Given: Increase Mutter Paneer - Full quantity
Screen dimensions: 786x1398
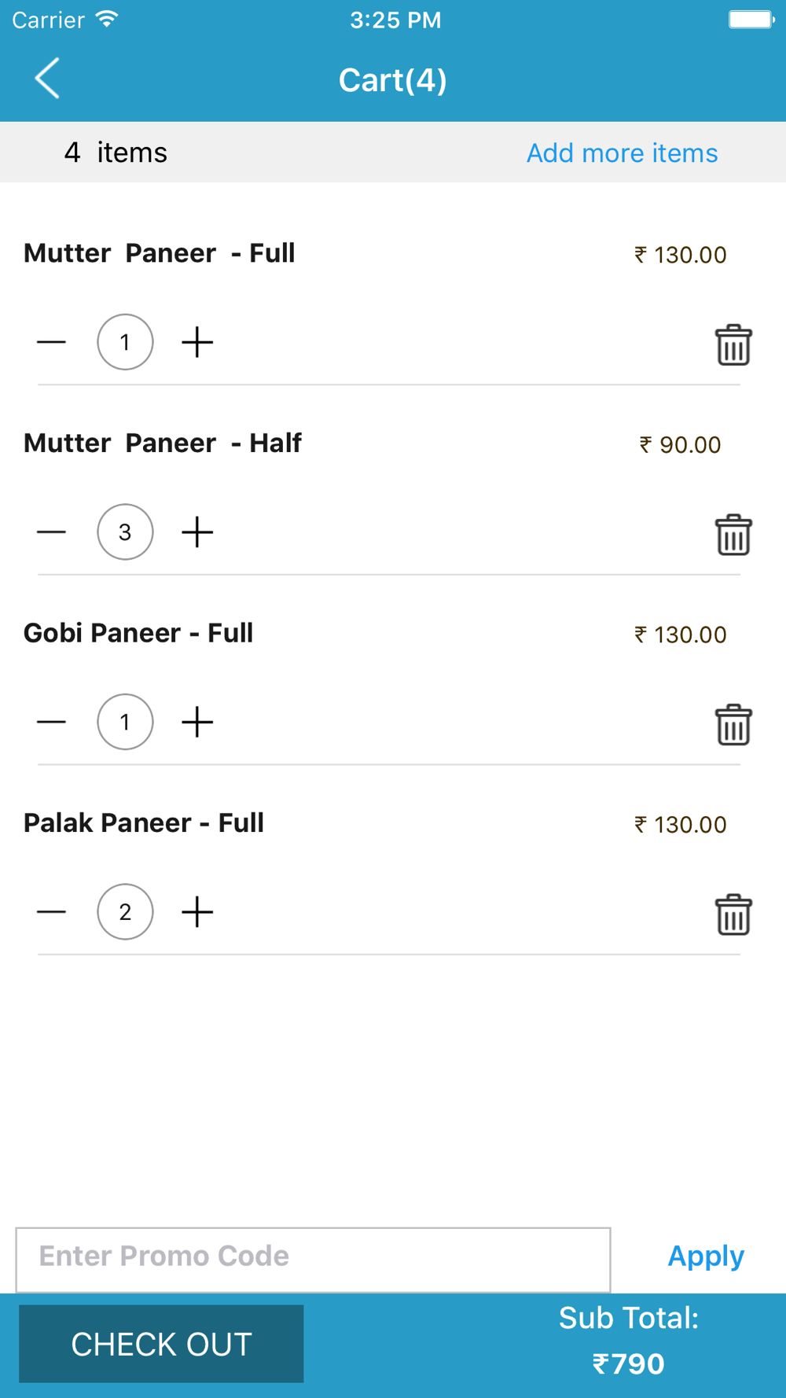Looking at the screenshot, I should (x=197, y=342).
